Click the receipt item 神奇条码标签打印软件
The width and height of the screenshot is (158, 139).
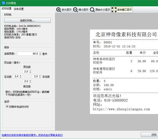point(104,61)
